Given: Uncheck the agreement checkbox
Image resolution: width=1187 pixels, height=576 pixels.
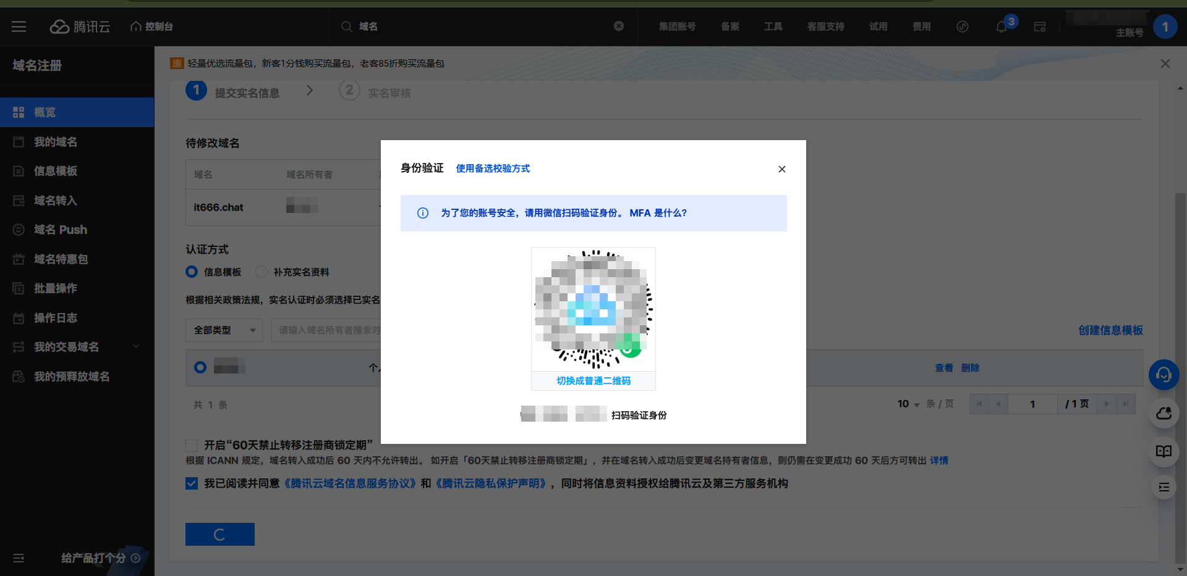Looking at the screenshot, I should tap(192, 483).
